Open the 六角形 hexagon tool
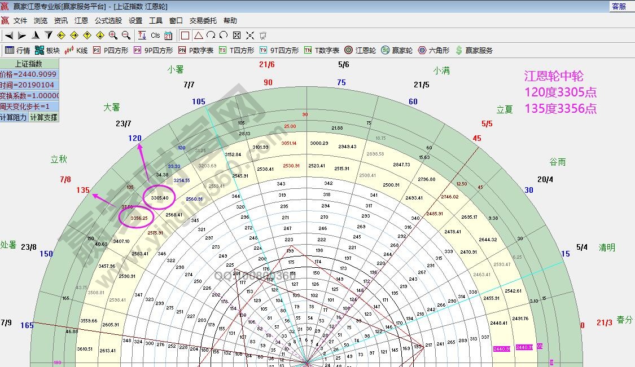This screenshot has width=635, height=367. pyautogui.click(x=433, y=50)
